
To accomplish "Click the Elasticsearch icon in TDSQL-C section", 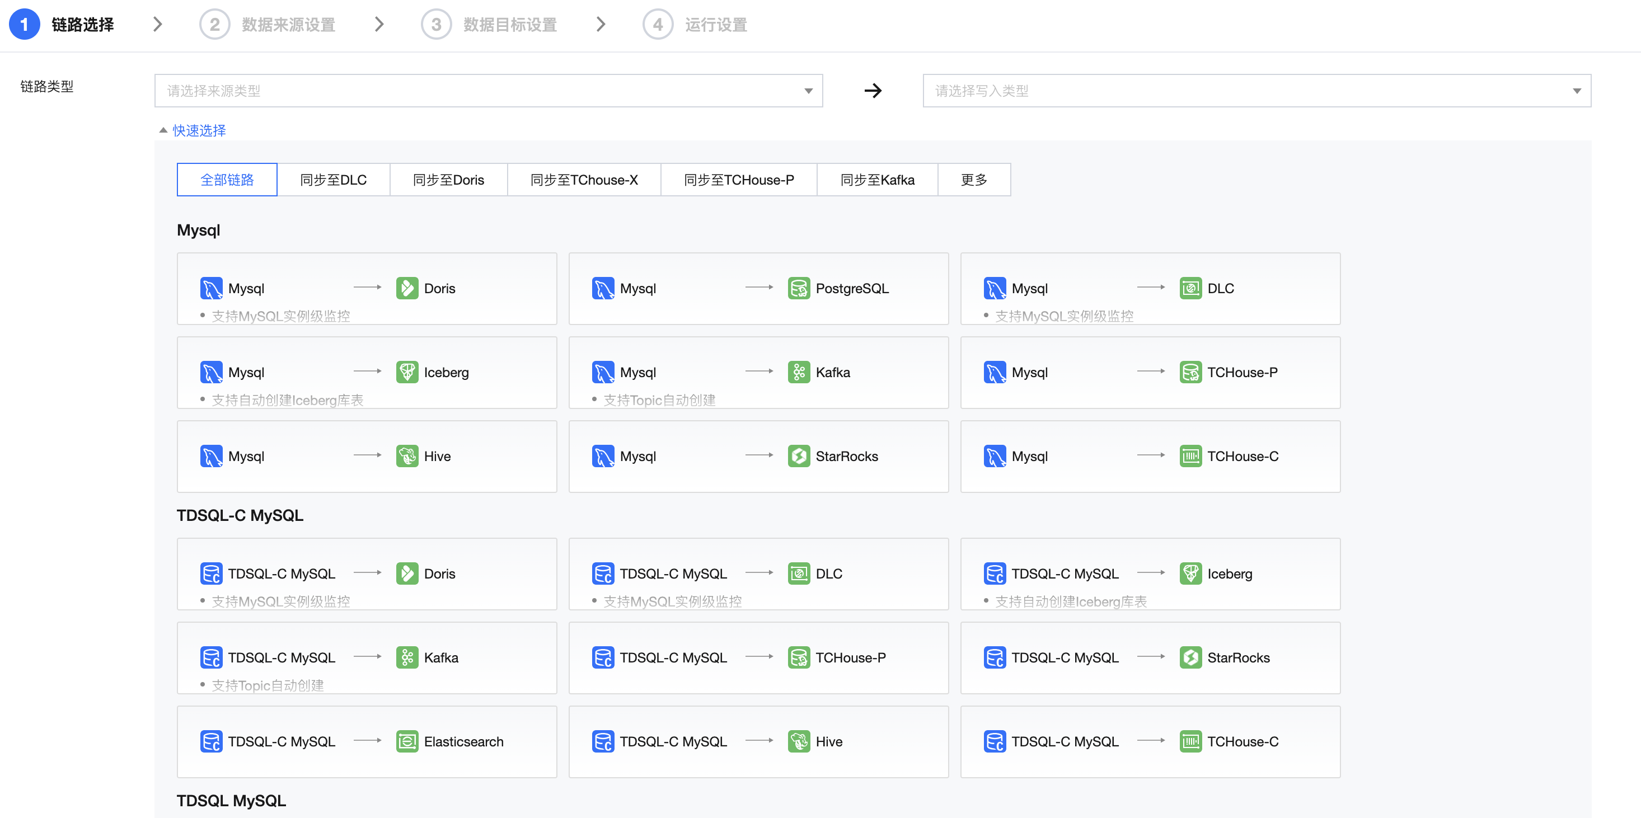I will (x=407, y=741).
